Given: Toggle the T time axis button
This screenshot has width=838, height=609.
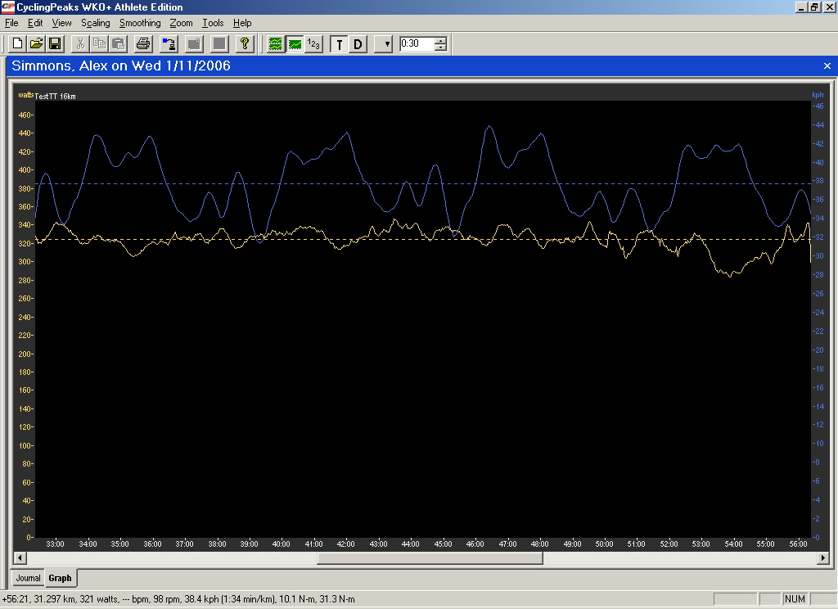Looking at the screenshot, I should 339,44.
